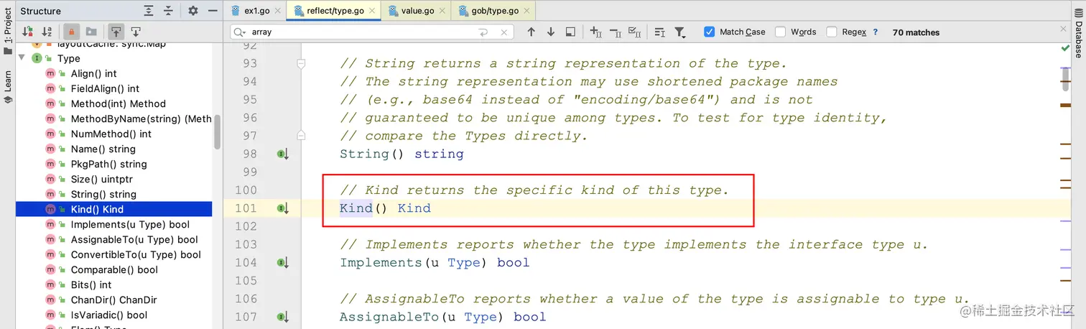The image size is (1086, 329).
Task: Clear the search field text
Action: click(504, 32)
